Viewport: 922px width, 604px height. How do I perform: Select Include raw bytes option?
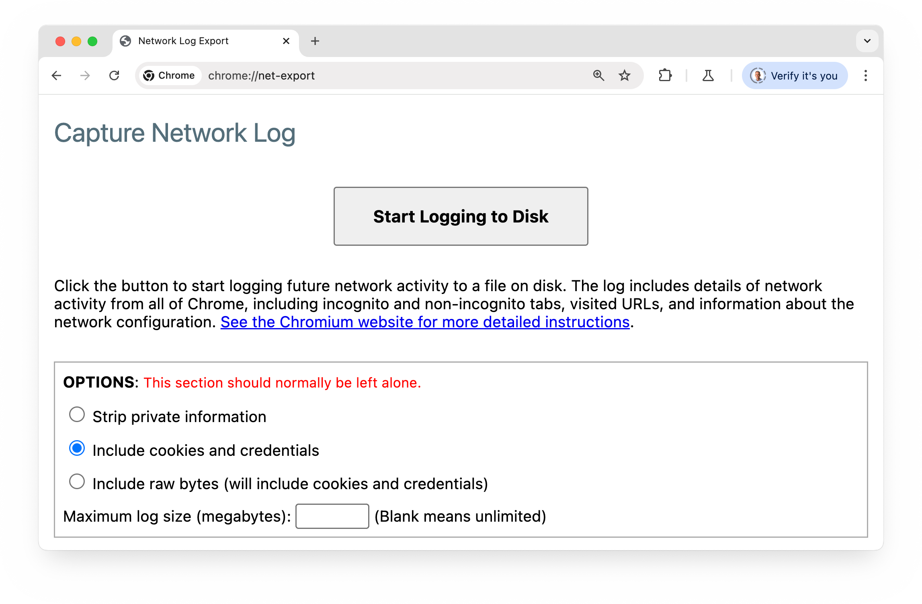tap(77, 483)
